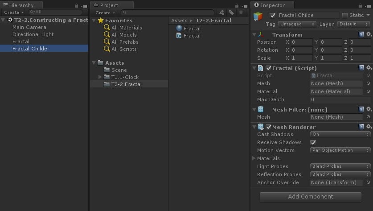Open the Light Probes dropdown
This screenshot has width=373, height=211.
click(340, 166)
